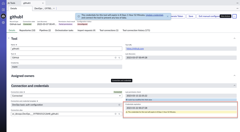Collapse the Tool section

click(x=235, y=39)
